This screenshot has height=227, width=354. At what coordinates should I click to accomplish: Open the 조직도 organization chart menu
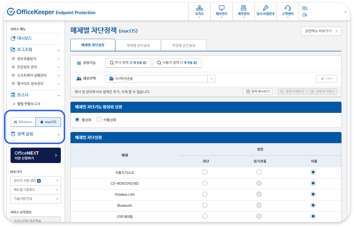199,11
